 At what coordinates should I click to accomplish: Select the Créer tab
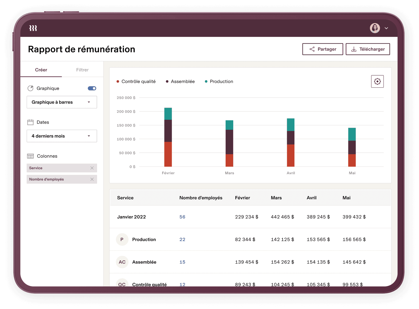coord(41,70)
